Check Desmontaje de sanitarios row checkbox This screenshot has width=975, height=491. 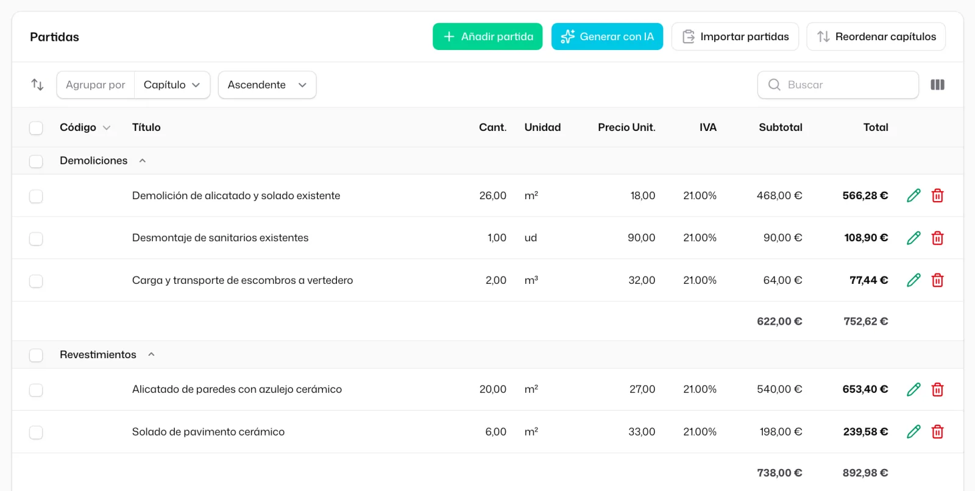[x=36, y=239]
